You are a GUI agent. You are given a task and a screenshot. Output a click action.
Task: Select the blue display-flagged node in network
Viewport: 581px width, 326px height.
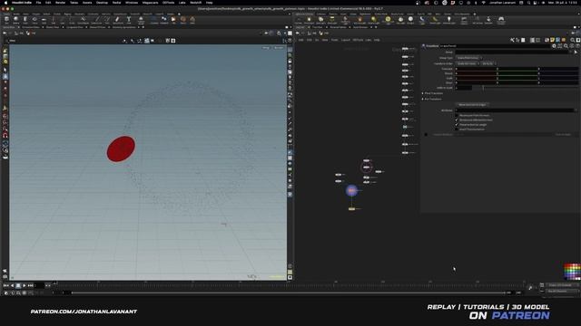351,190
